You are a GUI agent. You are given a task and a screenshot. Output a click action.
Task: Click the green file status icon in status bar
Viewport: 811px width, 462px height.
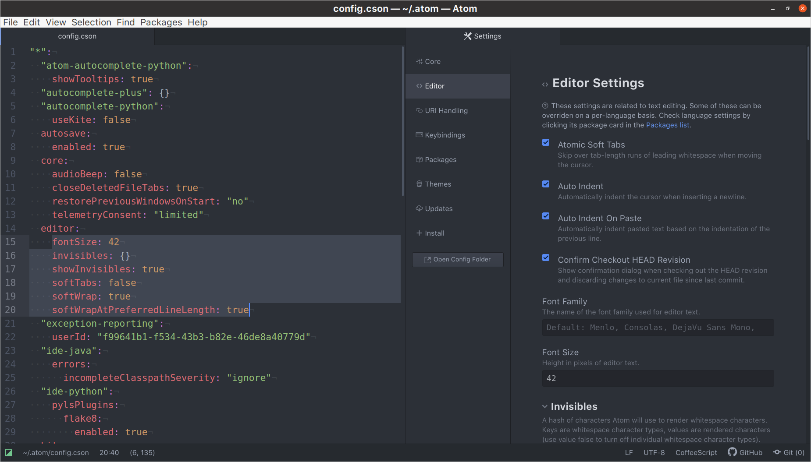tap(9, 452)
